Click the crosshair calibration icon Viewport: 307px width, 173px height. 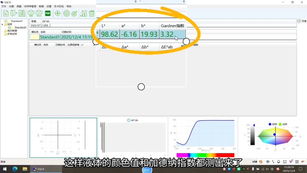57,13
